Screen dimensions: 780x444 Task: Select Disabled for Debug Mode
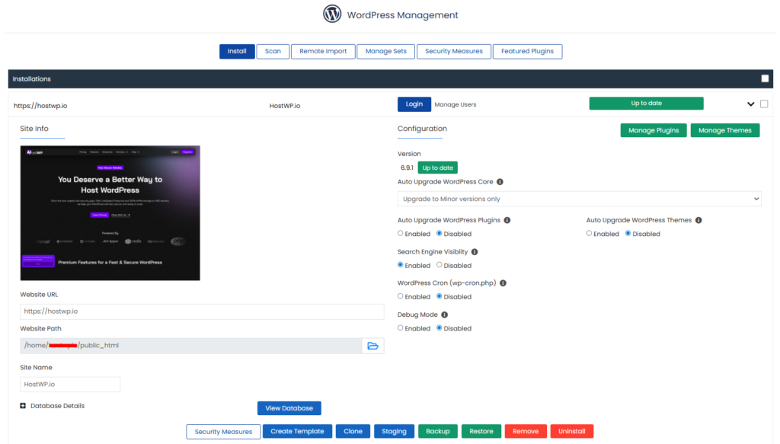(x=440, y=328)
